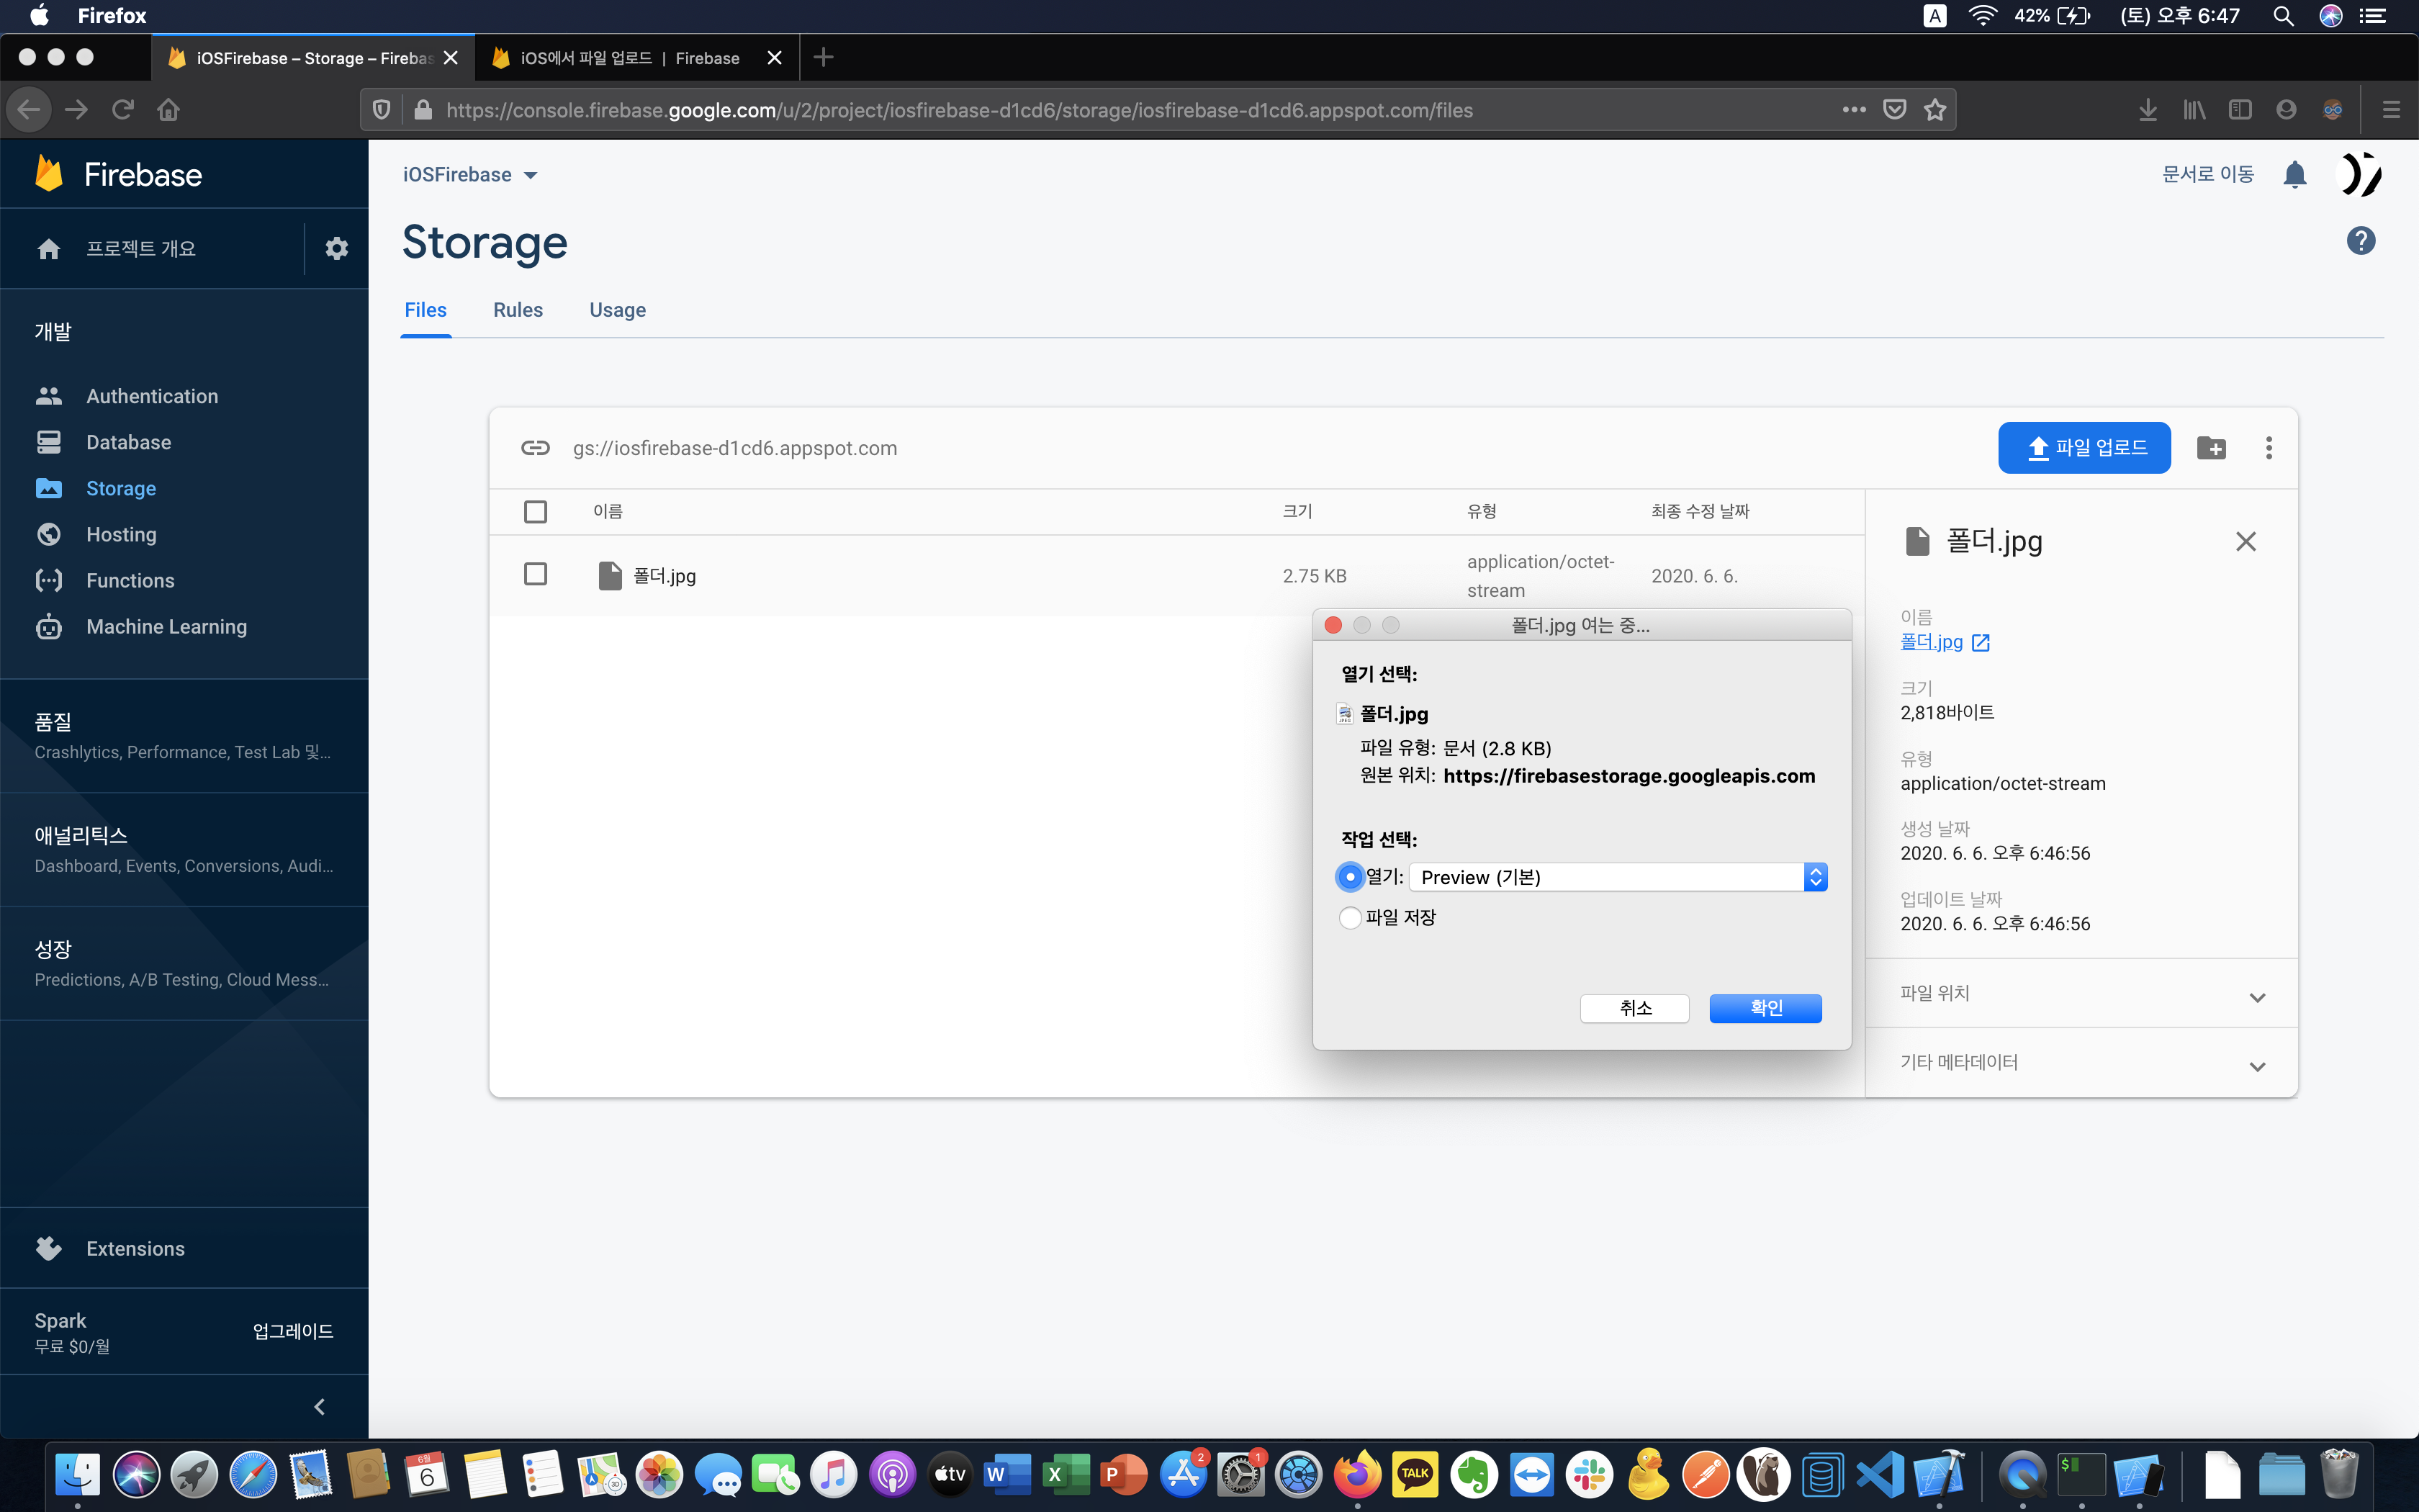The width and height of the screenshot is (2419, 1512).
Task: Click the help question mark icon
Action: (2360, 241)
